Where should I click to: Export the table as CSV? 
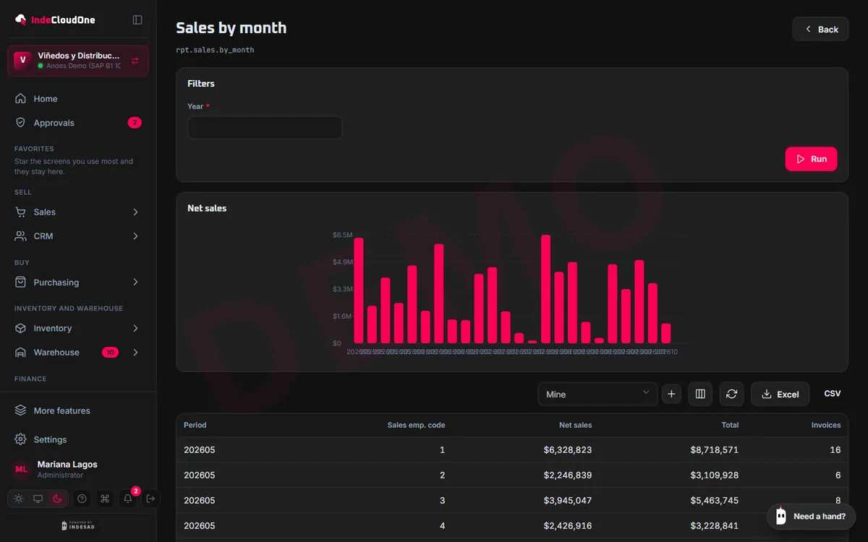(833, 394)
